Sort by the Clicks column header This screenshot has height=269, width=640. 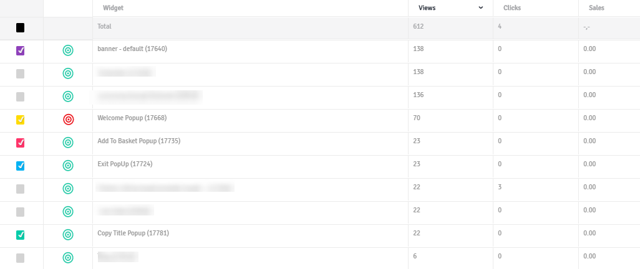click(x=512, y=7)
